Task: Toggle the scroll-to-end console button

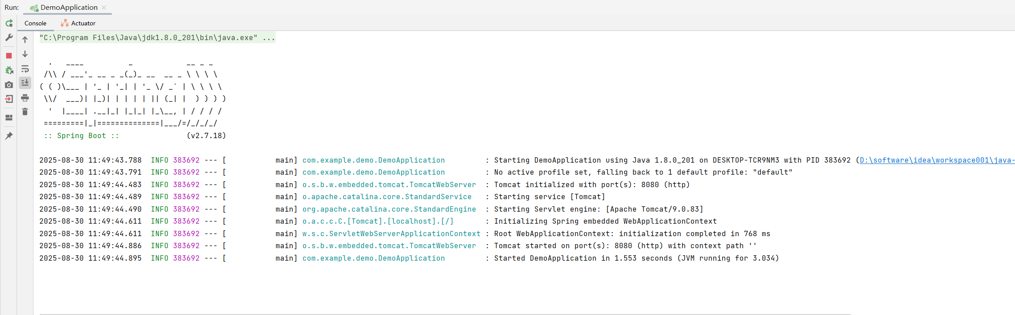Action: pyautogui.click(x=25, y=83)
